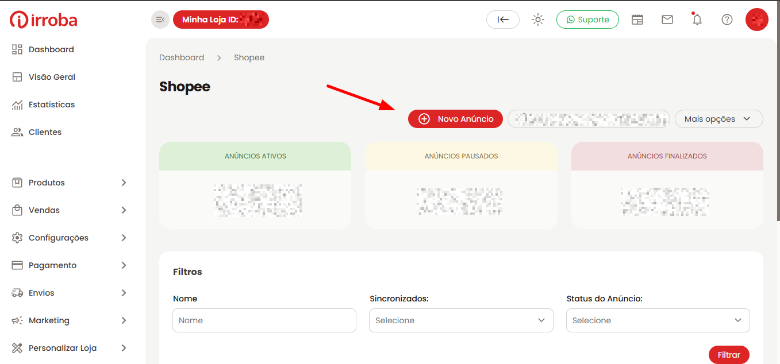Expand the Configurações submenu chevron

pos(124,238)
